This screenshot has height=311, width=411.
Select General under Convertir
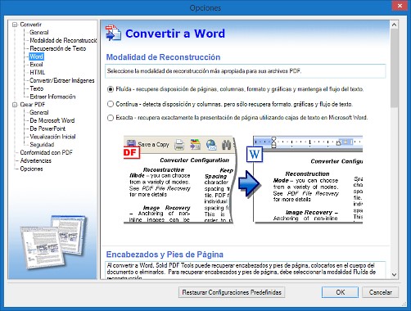pyautogui.click(x=39, y=33)
